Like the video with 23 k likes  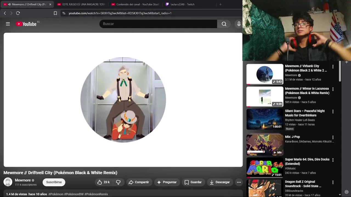tap(103, 182)
